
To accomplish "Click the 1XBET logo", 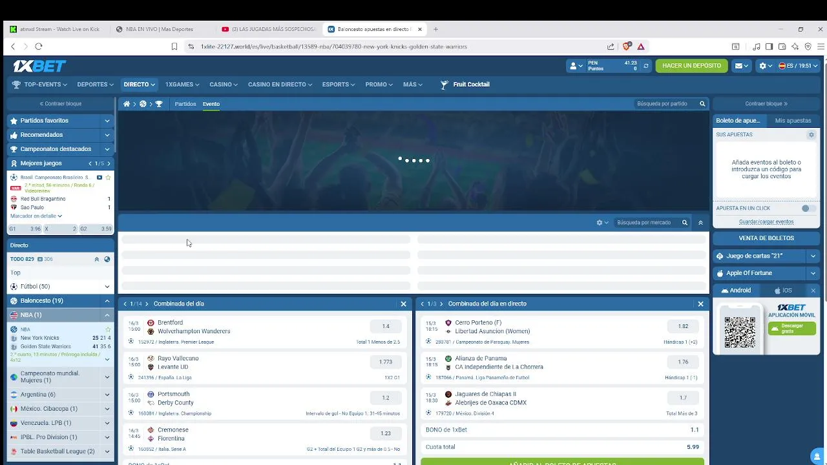I will coord(39,66).
